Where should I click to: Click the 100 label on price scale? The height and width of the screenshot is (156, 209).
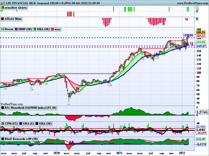click(199, 73)
